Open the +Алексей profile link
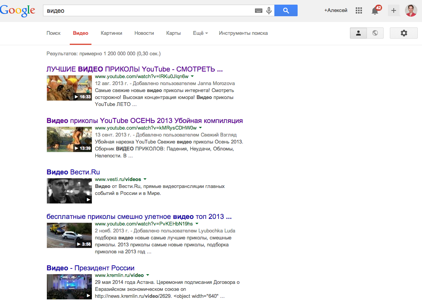Image resolution: width=422 pixels, height=304 pixels. 336,10
